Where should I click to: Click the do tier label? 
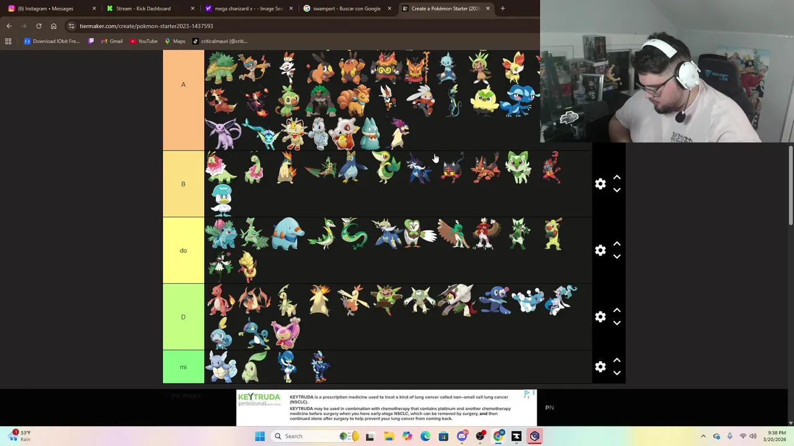(x=183, y=250)
